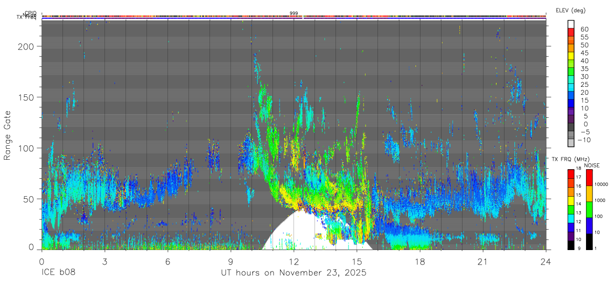Click the multicolored noise strip above the plot

pyautogui.click(x=294, y=16)
